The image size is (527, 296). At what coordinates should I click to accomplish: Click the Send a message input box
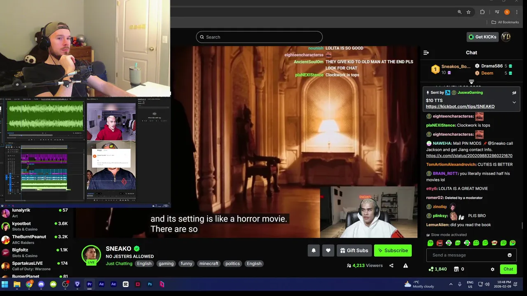pyautogui.click(x=471, y=255)
